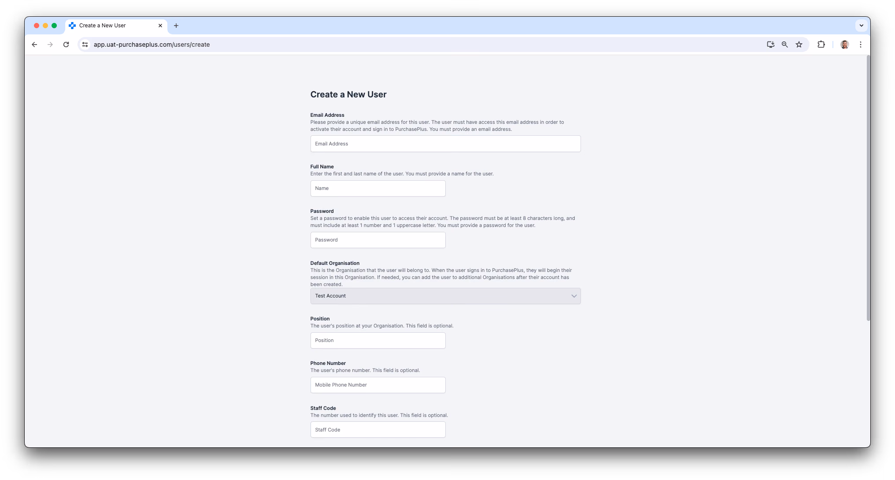Image resolution: width=895 pixels, height=480 pixels.
Task: Open the Default Organisation Test Account dropdown
Action: (x=445, y=296)
